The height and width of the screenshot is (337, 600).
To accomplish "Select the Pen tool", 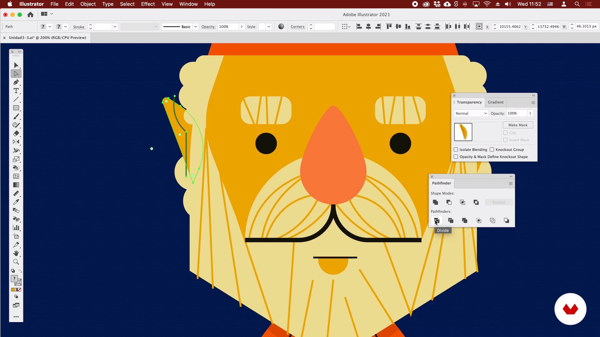I will coord(16,82).
